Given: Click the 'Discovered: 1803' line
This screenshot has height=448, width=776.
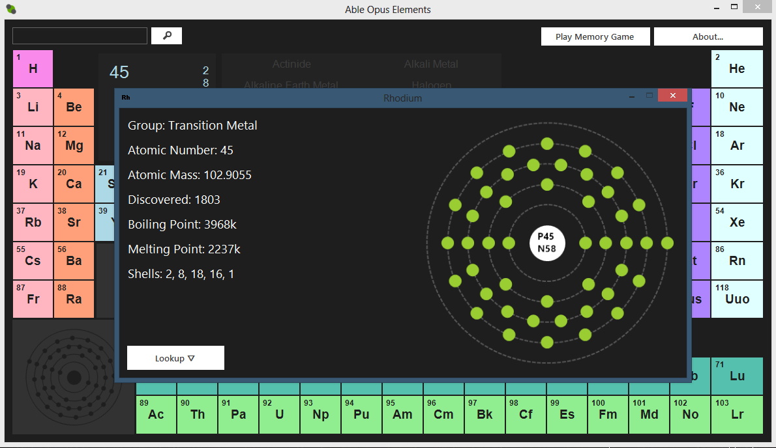Looking at the screenshot, I should pyautogui.click(x=173, y=199).
